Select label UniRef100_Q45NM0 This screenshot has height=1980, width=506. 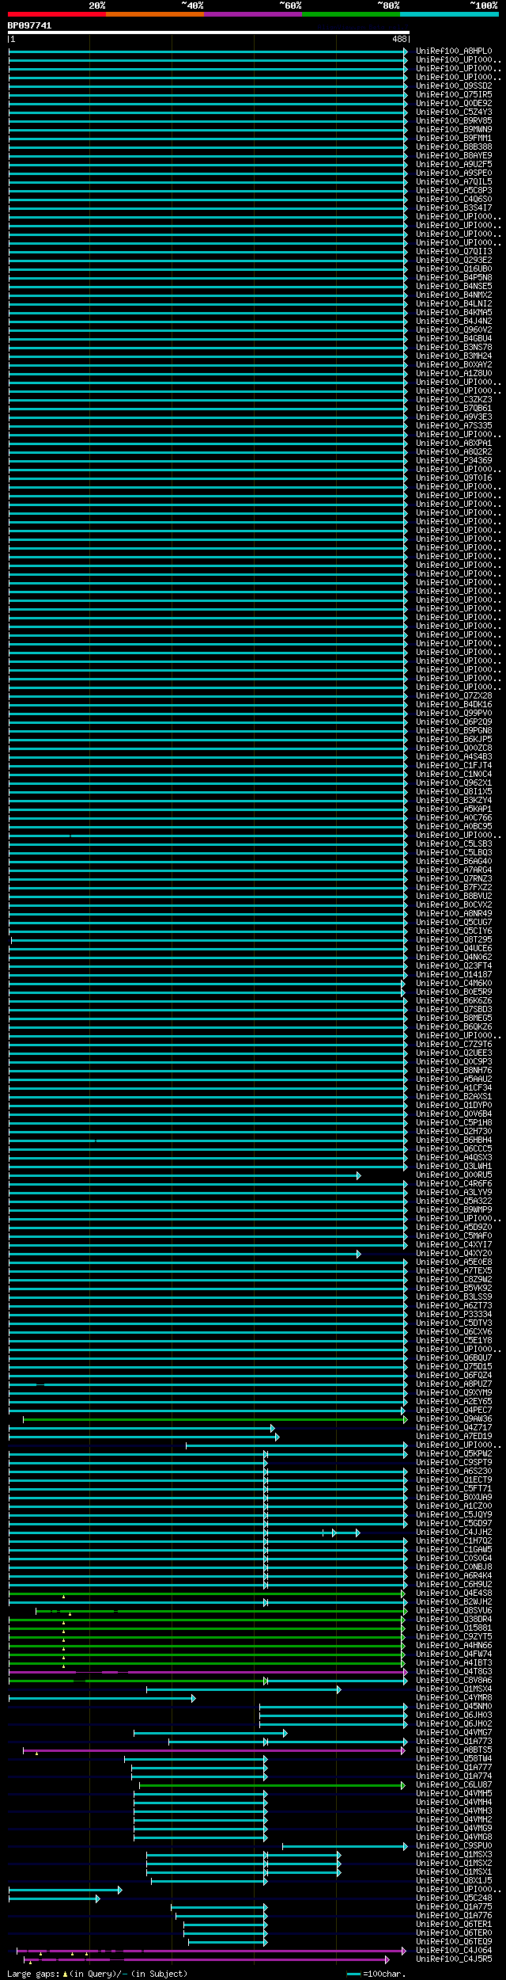(x=454, y=1707)
